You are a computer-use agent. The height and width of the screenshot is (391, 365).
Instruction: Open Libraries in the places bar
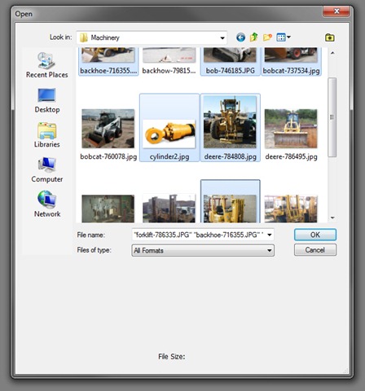click(47, 135)
